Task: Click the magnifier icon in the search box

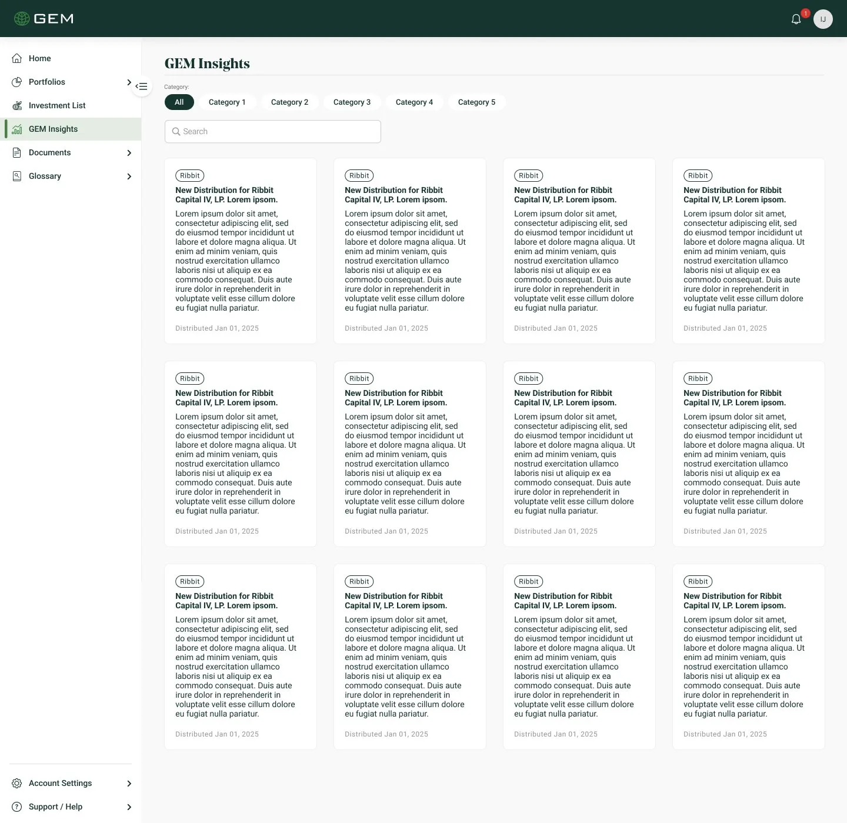Action: (x=176, y=132)
